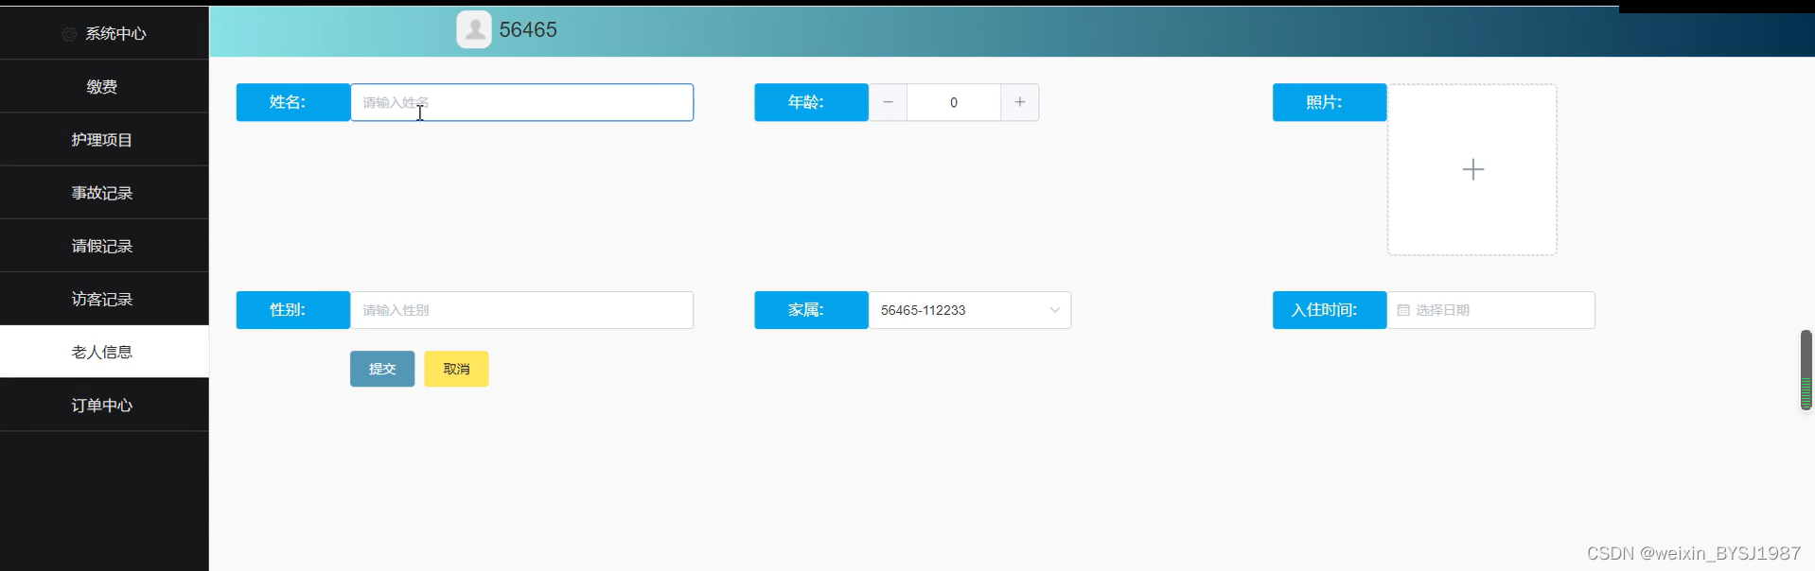The height and width of the screenshot is (571, 1815).
Task: Open the 系统中心 sidebar menu
Action: click(104, 33)
